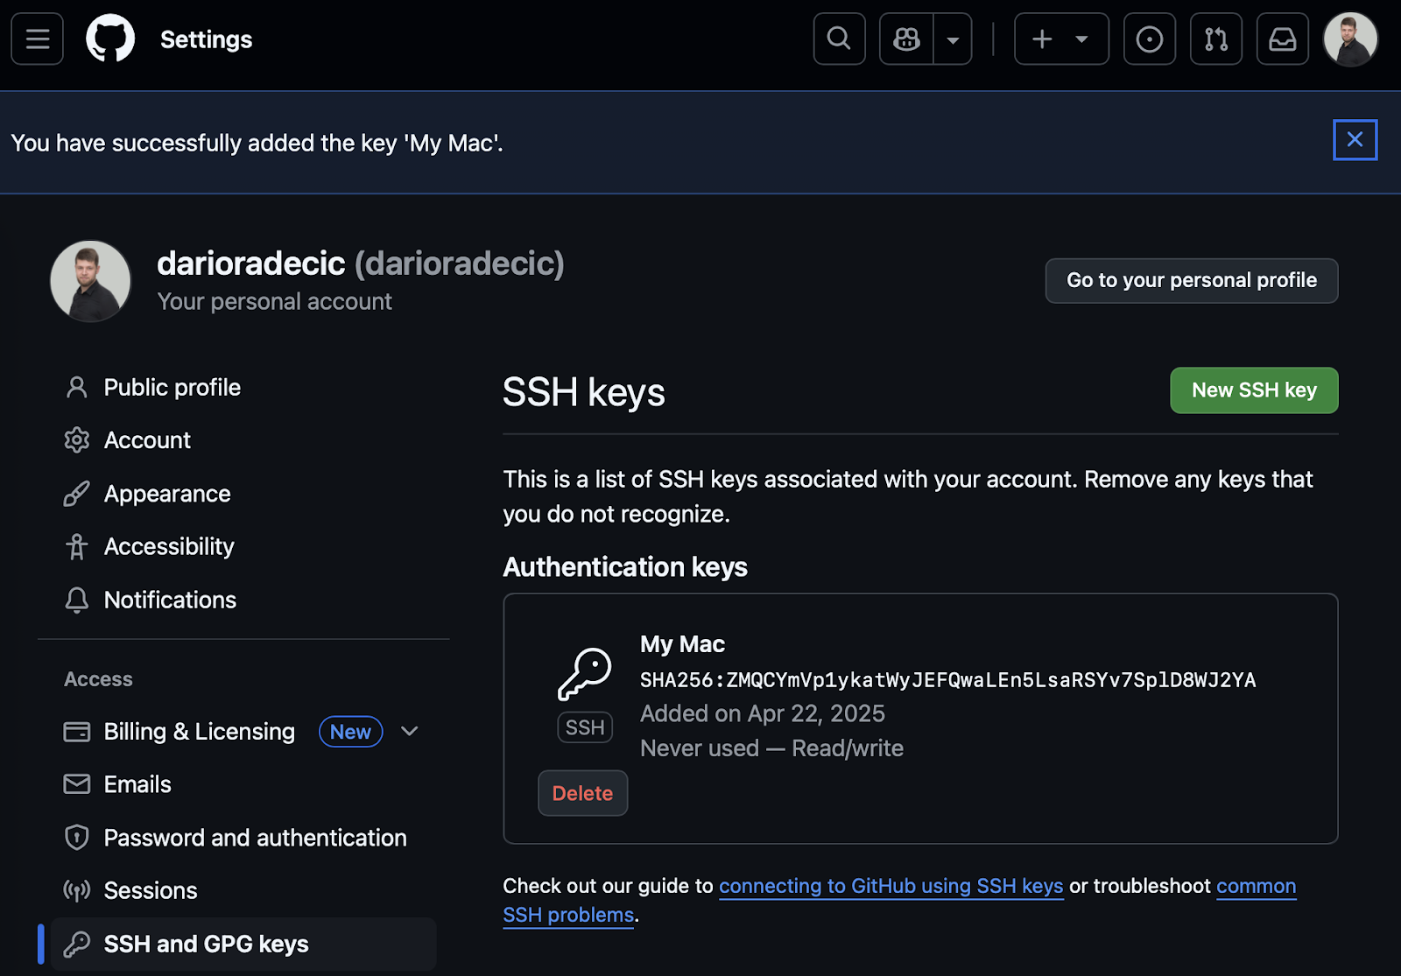Open GitHub Copilot chat icon
Viewport: 1401px width, 976px height.
point(906,39)
